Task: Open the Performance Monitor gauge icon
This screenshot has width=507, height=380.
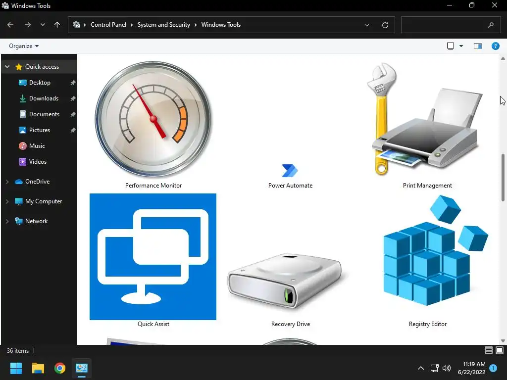Action: pos(153,119)
